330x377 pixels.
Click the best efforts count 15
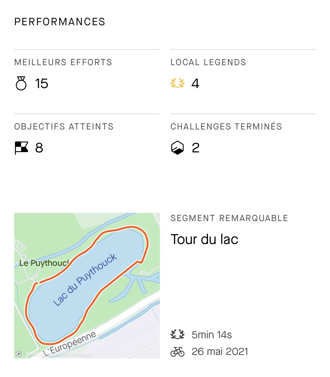pyautogui.click(x=42, y=84)
